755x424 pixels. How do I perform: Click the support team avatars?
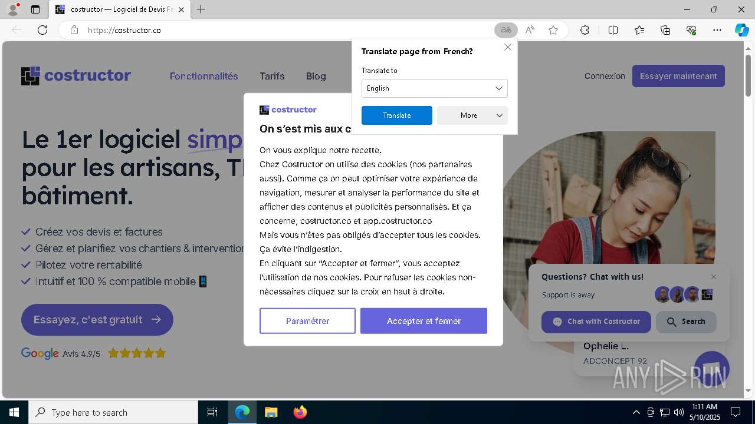tap(684, 294)
